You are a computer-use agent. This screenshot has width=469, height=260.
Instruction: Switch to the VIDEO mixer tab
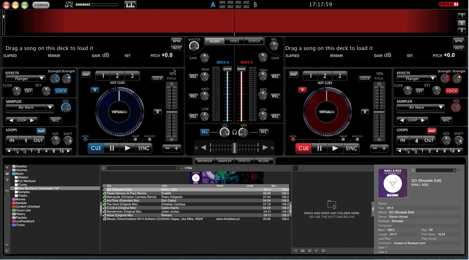coord(234,41)
